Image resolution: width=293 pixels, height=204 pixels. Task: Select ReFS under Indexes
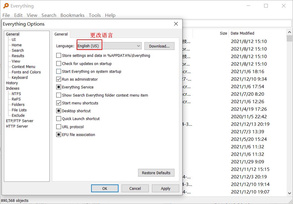[x=16, y=99]
